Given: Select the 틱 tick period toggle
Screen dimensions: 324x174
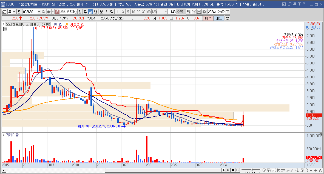Looking at the screenshot, I should [x=112, y=12].
